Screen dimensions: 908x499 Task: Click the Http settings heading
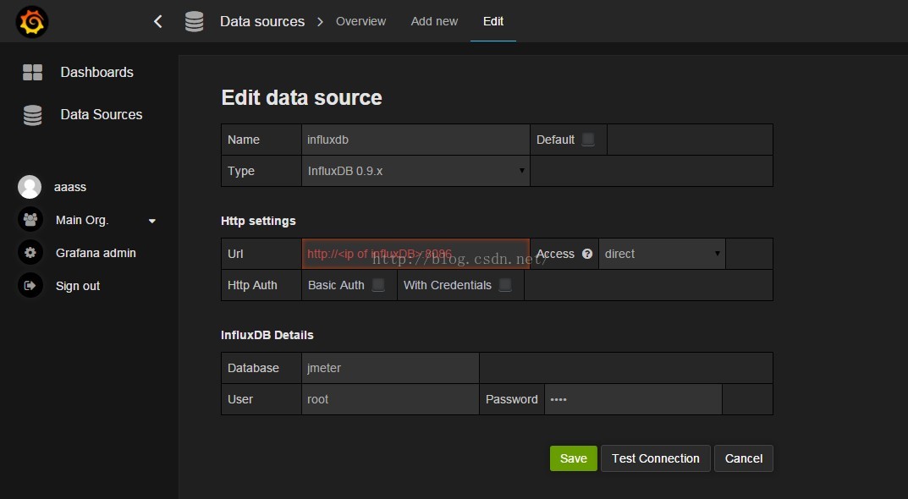pyautogui.click(x=258, y=221)
